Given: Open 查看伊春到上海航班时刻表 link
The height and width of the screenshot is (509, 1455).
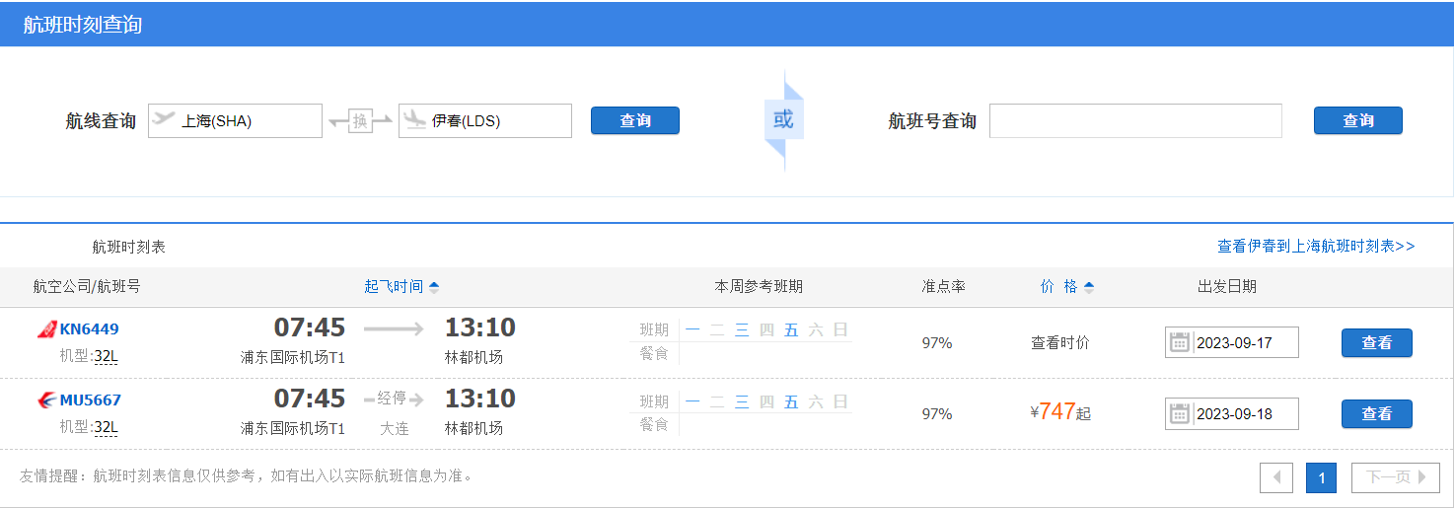Looking at the screenshot, I should coord(1316,246).
